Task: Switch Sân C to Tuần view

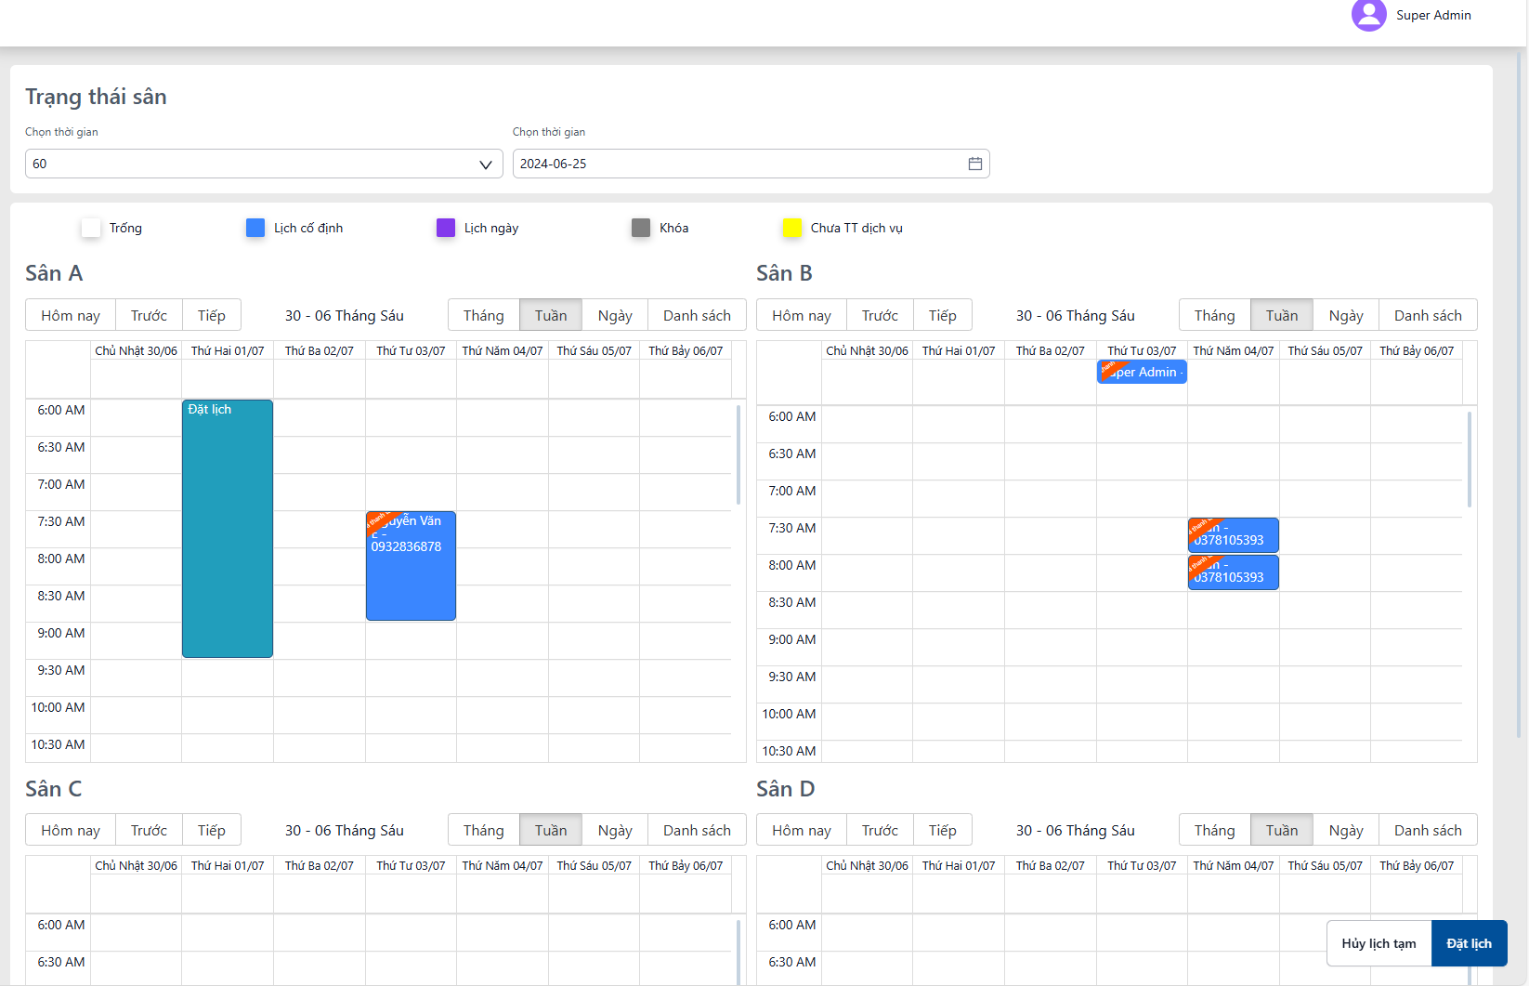Action: tap(551, 830)
